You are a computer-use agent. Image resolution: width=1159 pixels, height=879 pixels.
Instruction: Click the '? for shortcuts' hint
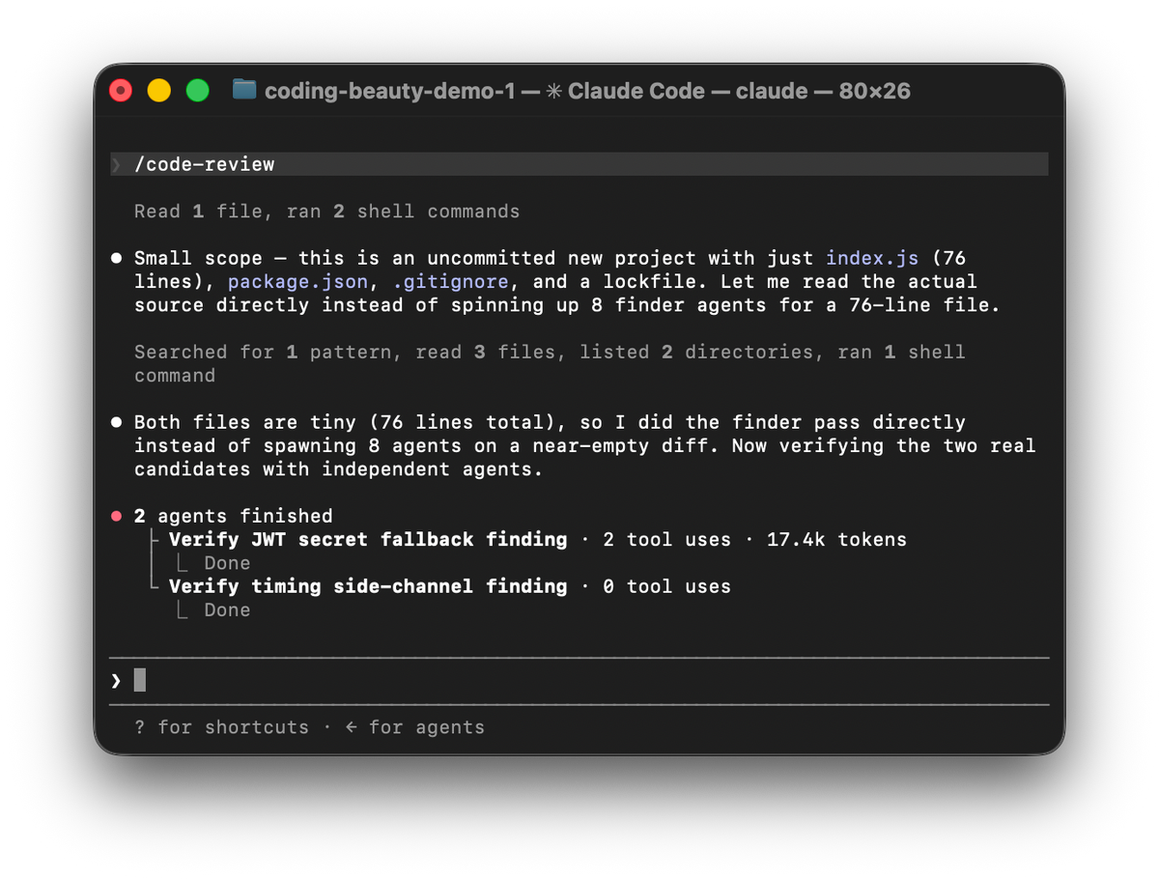[x=221, y=727]
